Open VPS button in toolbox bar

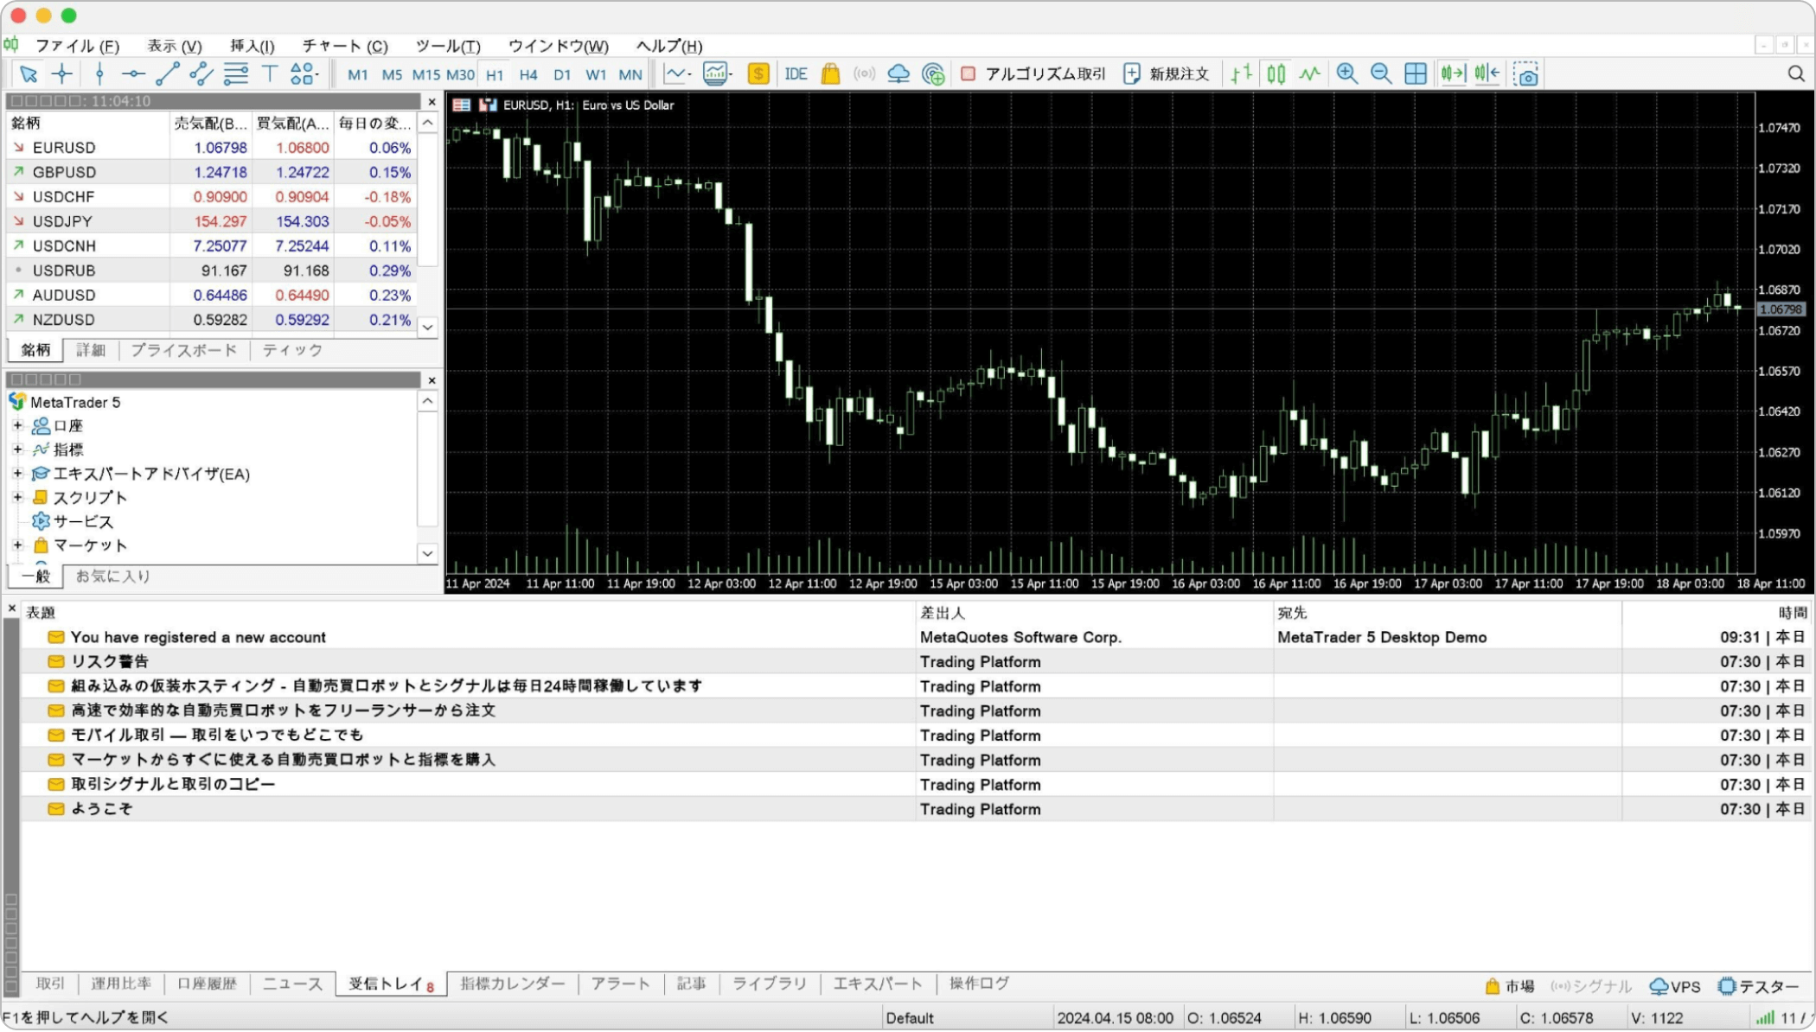(1675, 987)
